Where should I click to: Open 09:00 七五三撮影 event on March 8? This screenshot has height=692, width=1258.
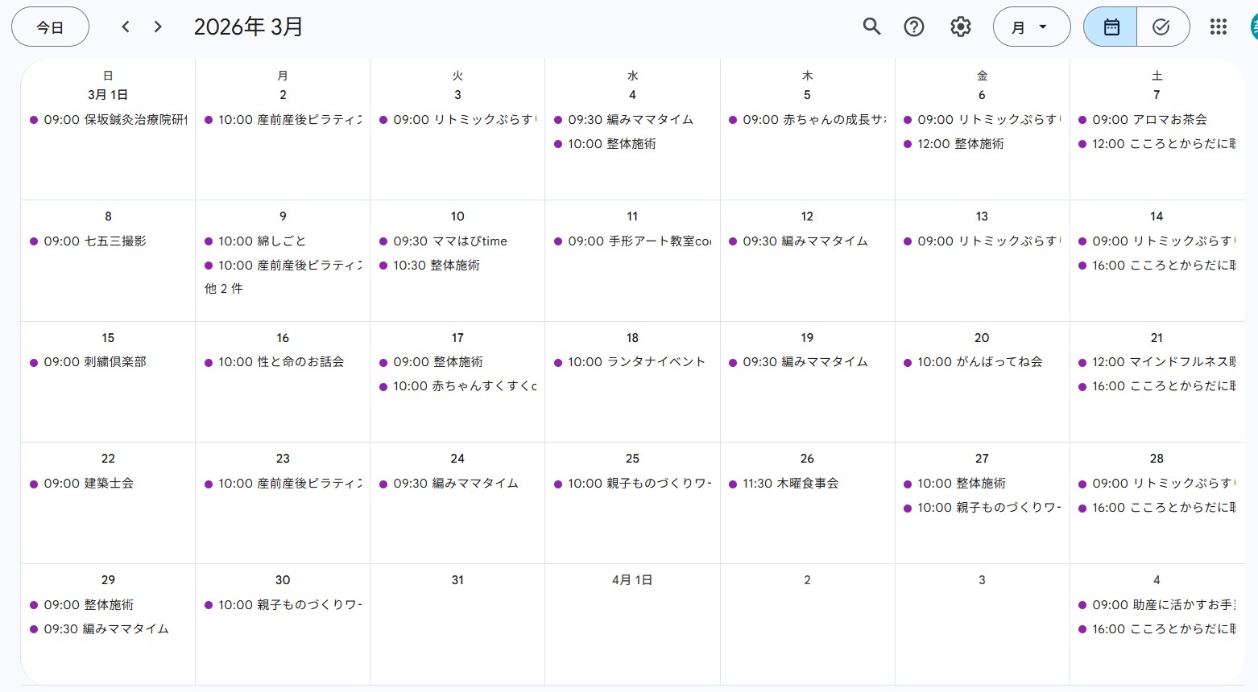(95, 241)
